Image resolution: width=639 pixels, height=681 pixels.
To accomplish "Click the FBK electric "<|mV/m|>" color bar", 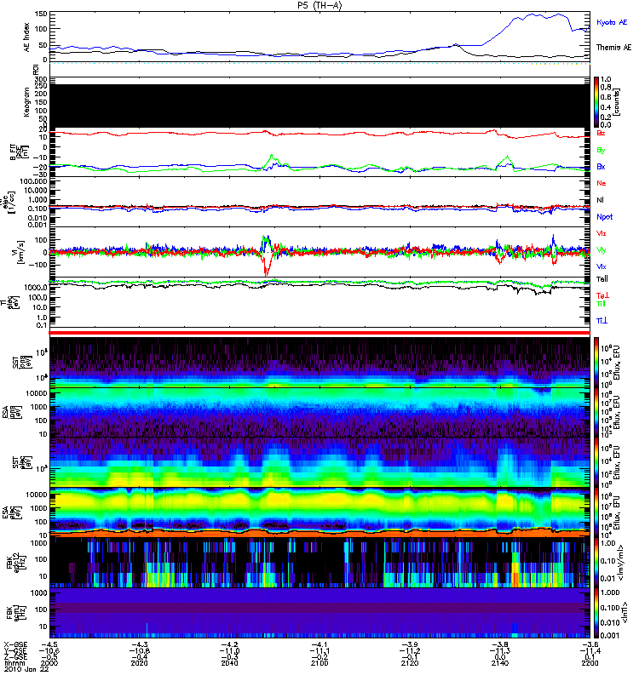I will [x=596, y=563].
